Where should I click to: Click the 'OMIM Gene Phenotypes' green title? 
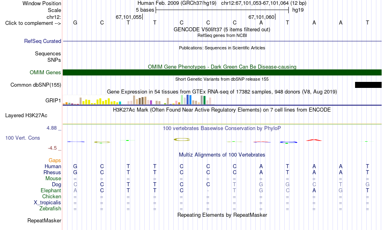coord(222,67)
